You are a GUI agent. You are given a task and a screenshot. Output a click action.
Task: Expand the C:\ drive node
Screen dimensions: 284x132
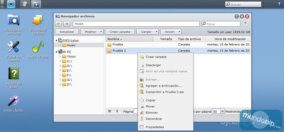coord(60,61)
